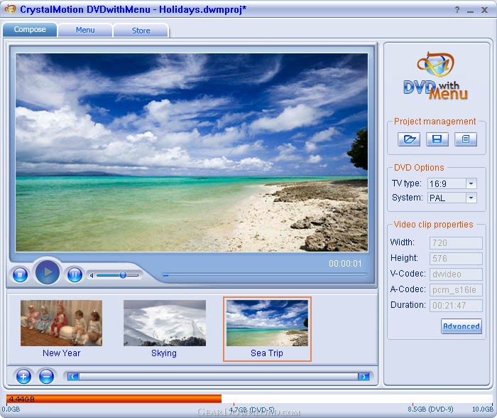Create new project with the document icon

pyautogui.click(x=466, y=139)
